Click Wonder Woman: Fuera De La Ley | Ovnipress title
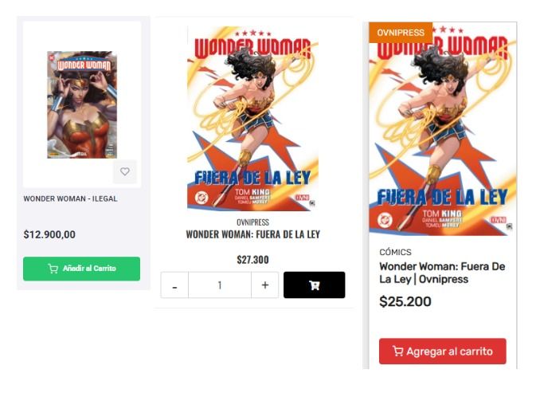The height and width of the screenshot is (393, 536). click(x=442, y=273)
